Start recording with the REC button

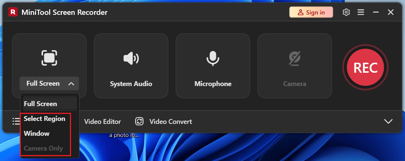[365, 68]
